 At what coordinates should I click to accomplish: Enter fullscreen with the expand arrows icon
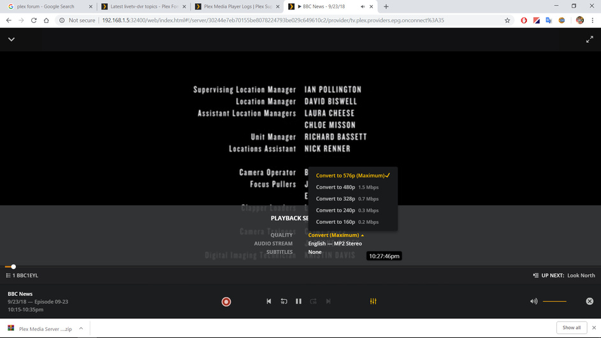(x=590, y=39)
